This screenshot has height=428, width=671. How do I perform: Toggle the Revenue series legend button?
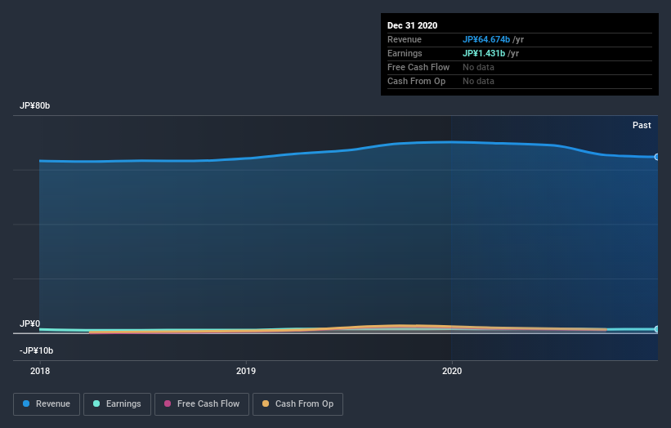click(47, 404)
